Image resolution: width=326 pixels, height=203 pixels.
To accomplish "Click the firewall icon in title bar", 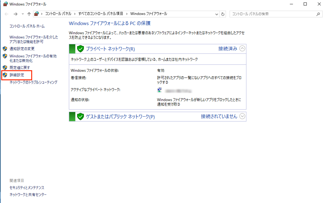I will point(6,4).
